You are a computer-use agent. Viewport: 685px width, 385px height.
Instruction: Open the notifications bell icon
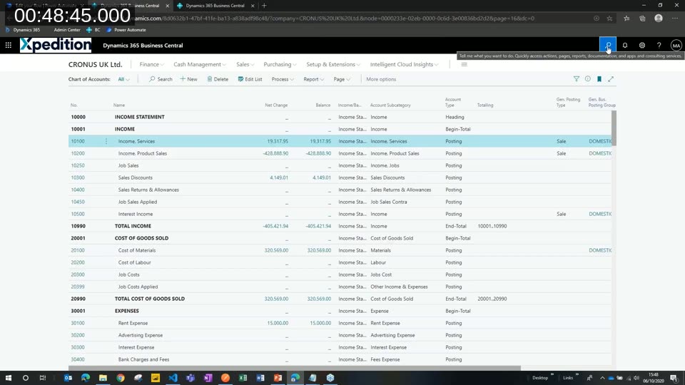tap(625, 45)
